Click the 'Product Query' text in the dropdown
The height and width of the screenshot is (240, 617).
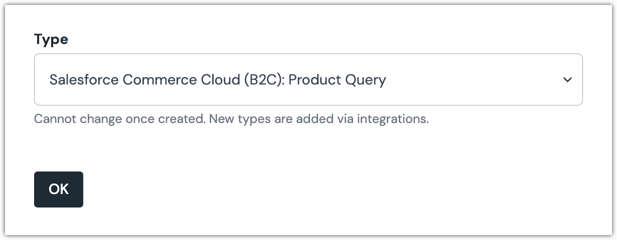click(x=337, y=79)
